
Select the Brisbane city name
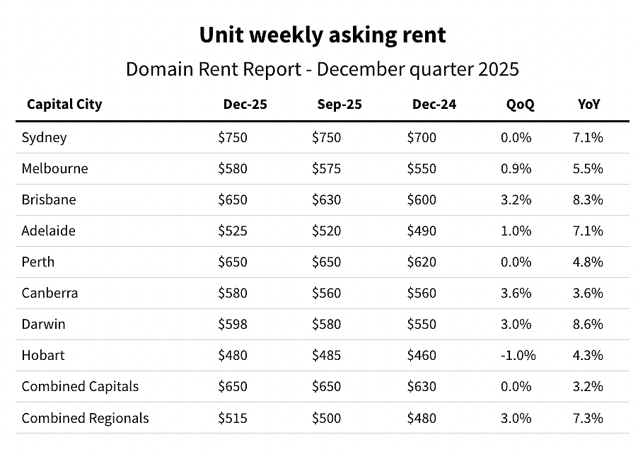click(x=49, y=199)
